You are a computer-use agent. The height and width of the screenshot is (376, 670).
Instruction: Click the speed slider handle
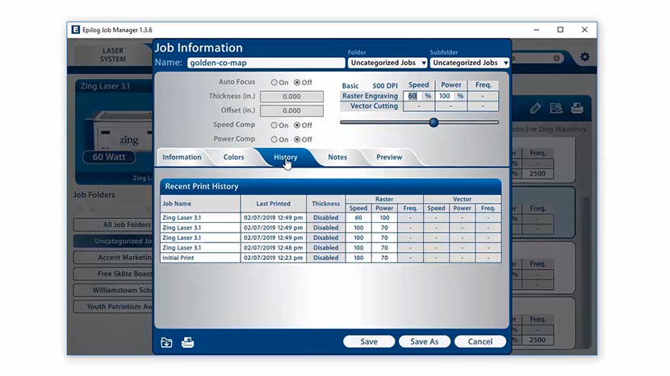433,122
